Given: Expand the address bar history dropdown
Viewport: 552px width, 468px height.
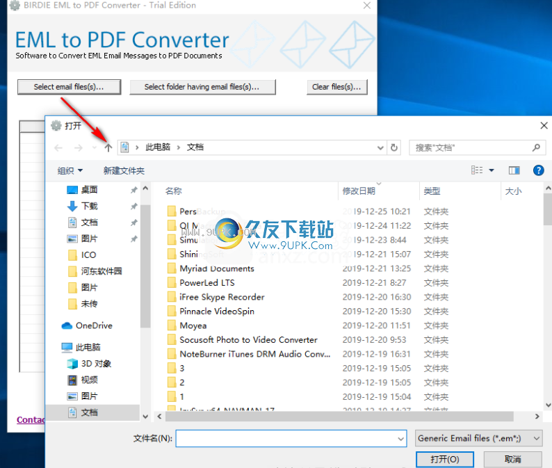Looking at the screenshot, I should point(380,148).
